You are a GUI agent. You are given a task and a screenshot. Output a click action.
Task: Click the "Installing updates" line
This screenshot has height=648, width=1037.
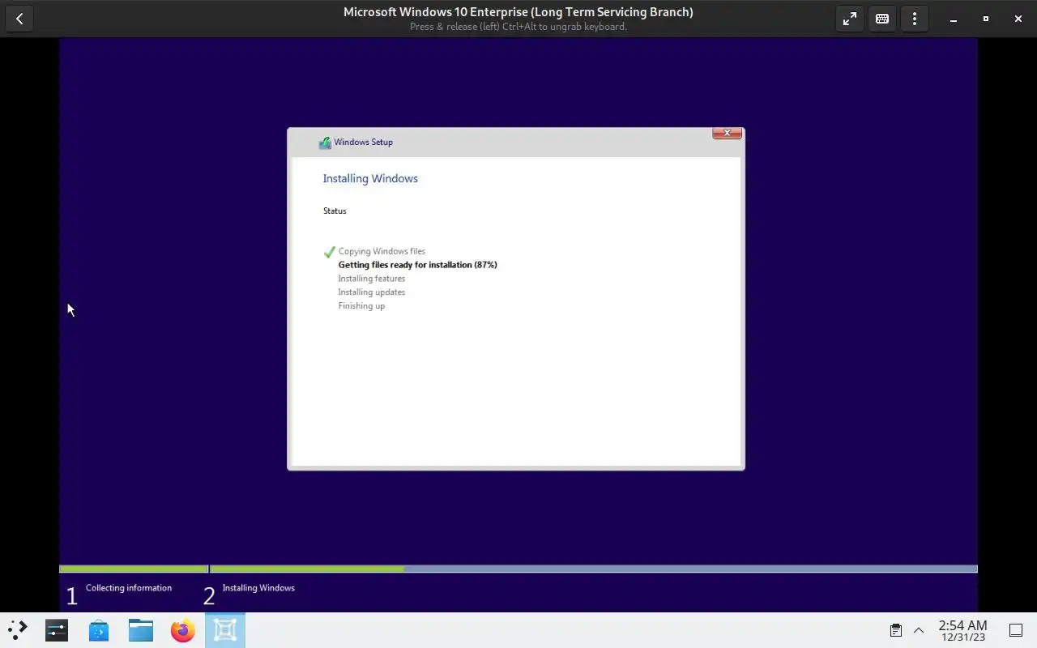[x=371, y=292]
